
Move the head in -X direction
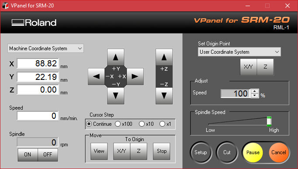click(x=97, y=76)
